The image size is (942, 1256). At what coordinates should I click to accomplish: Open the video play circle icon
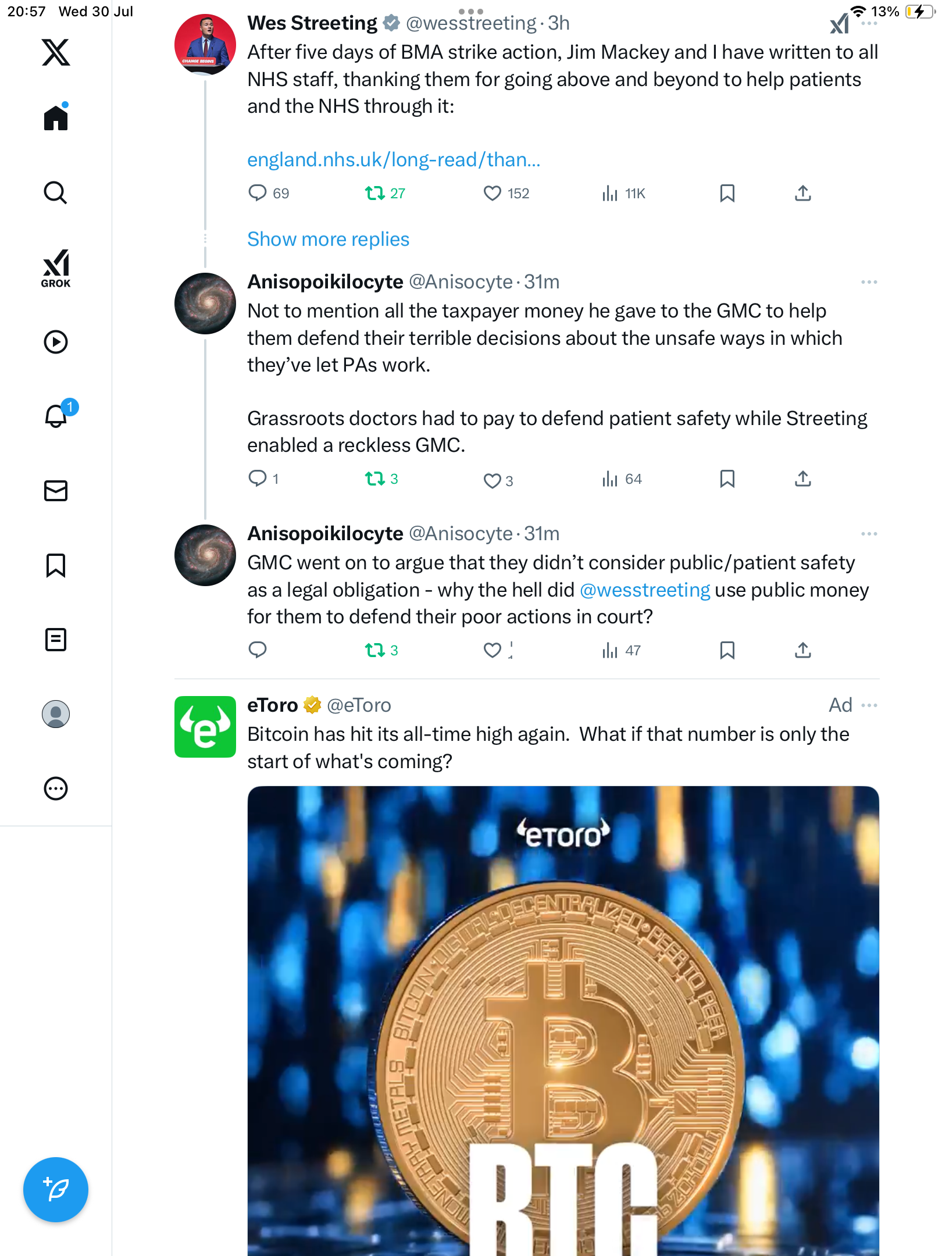point(56,342)
